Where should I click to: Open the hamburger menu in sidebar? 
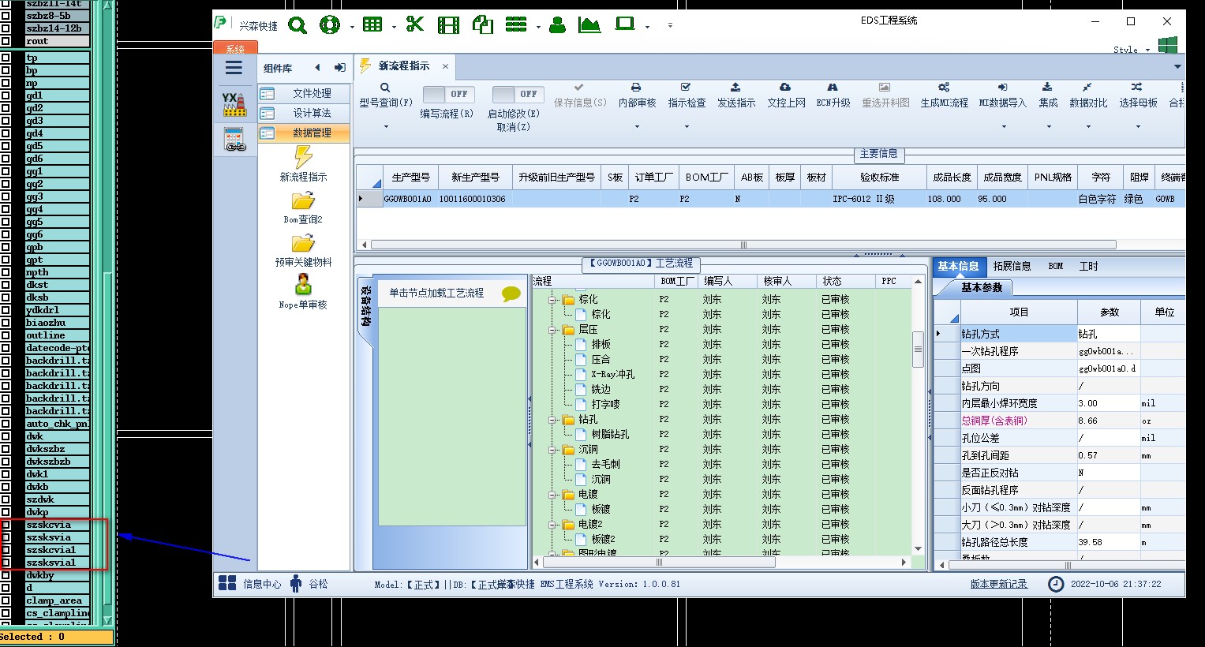click(x=234, y=68)
